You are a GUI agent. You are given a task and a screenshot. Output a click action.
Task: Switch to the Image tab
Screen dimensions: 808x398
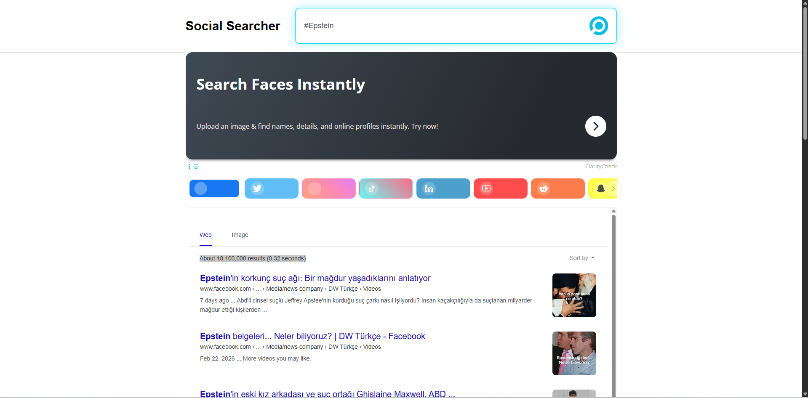coord(240,235)
